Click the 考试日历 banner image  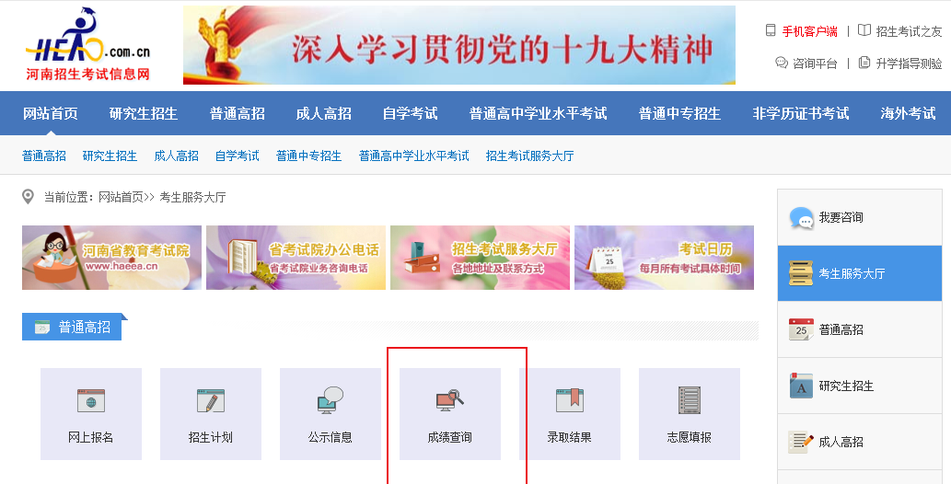click(x=664, y=258)
